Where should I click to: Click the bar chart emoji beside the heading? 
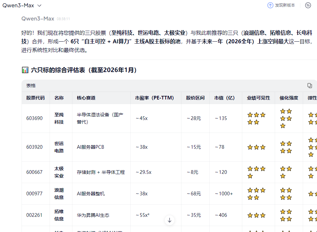tap(25, 70)
